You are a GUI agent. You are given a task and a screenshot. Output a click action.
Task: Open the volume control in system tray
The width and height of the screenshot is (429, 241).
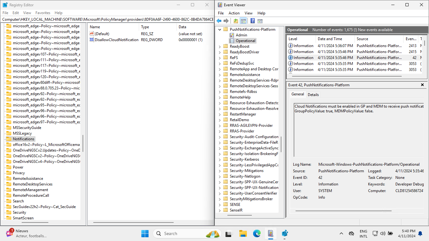[383, 233]
